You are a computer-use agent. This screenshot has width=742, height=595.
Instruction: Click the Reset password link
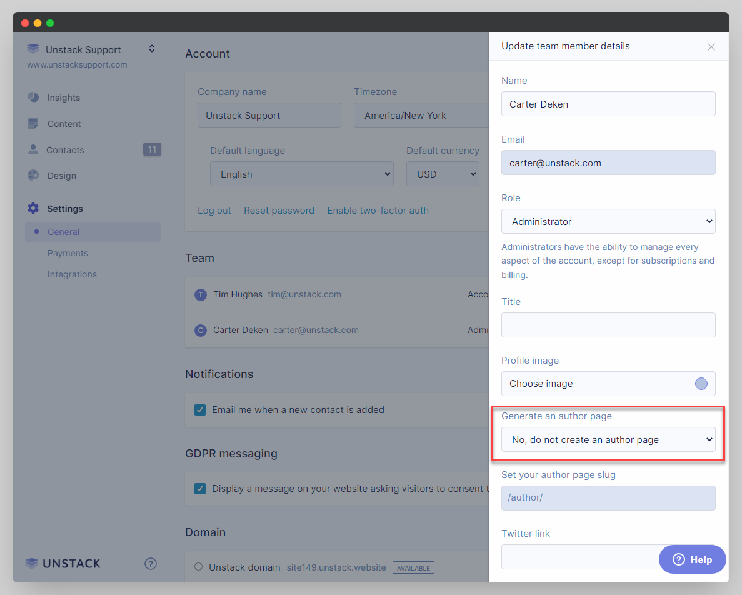(279, 211)
